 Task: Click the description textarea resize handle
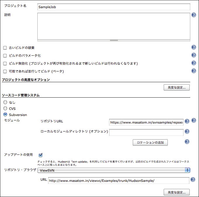pyautogui.click(x=114, y=40)
